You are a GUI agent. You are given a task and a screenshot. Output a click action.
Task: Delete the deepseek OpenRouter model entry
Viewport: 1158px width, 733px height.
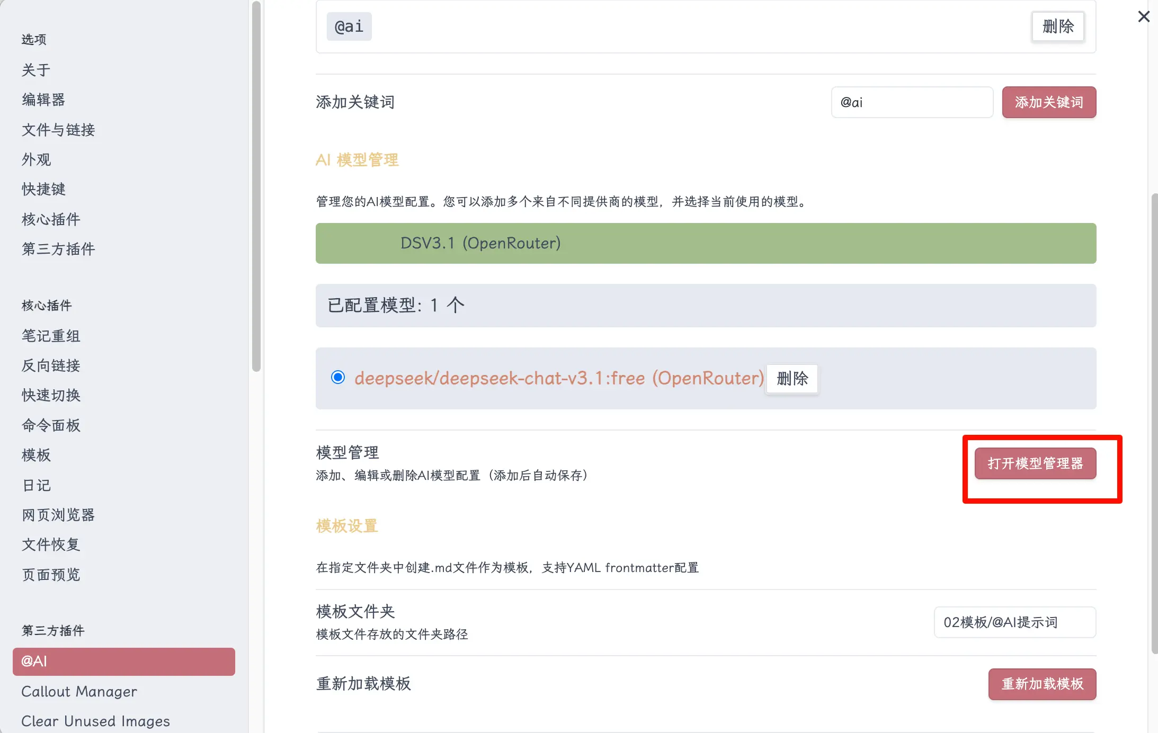[792, 378]
